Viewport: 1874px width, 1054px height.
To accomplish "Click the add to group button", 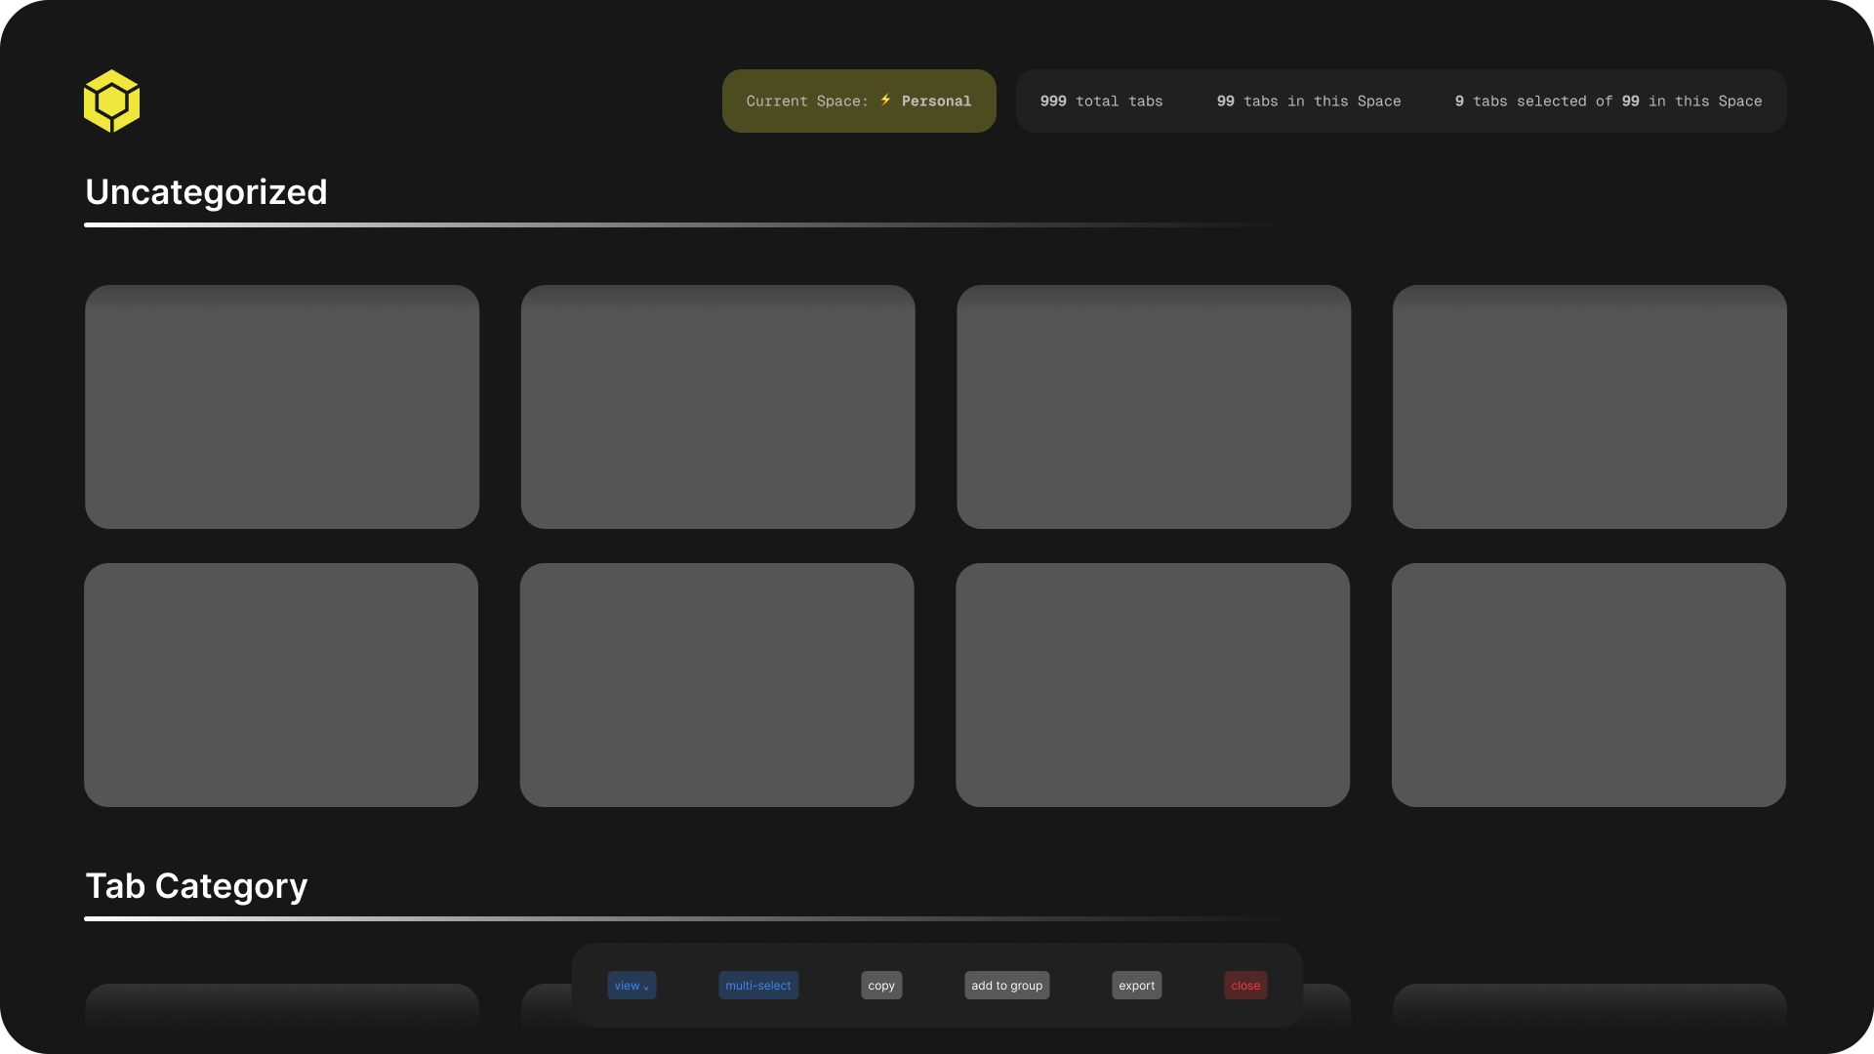I will click(1007, 985).
